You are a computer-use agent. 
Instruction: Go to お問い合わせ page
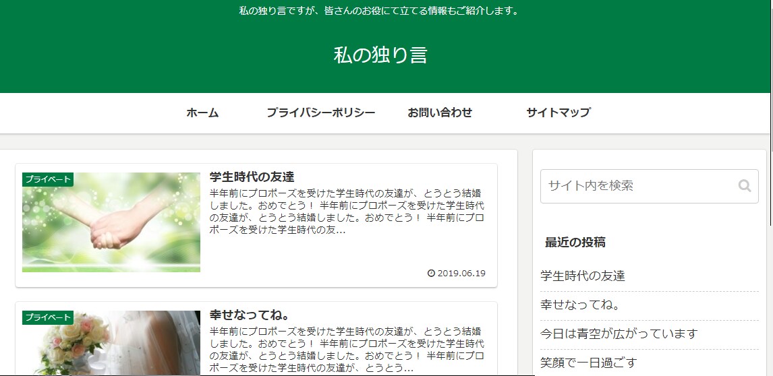coord(440,113)
